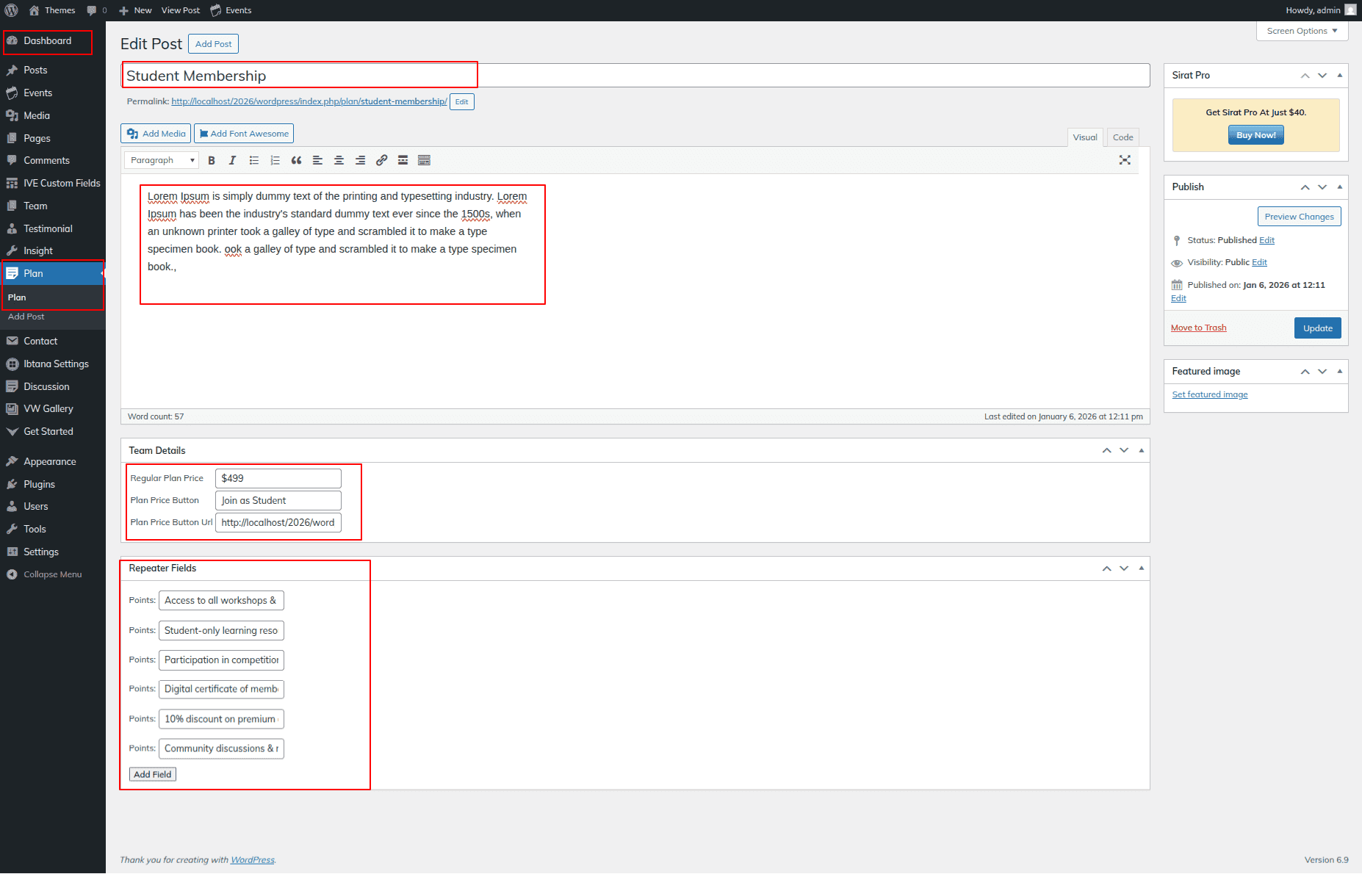Open the Testimonial menu in sidebar
The width and height of the screenshot is (1362, 874).
(x=48, y=228)
